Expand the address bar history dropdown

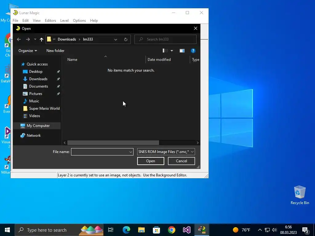point(116,40)
